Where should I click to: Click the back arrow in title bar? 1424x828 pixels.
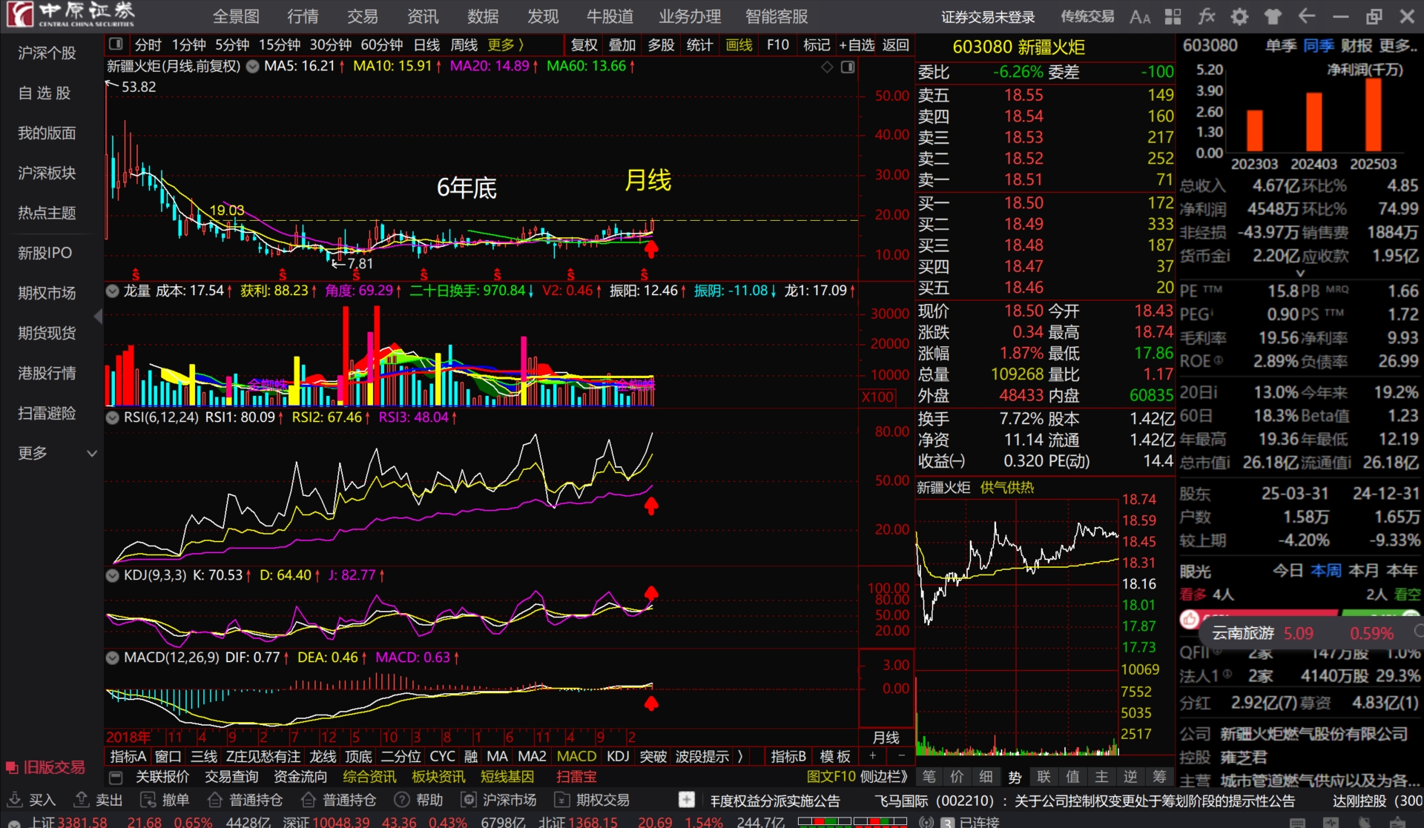tap(1307, 16)
